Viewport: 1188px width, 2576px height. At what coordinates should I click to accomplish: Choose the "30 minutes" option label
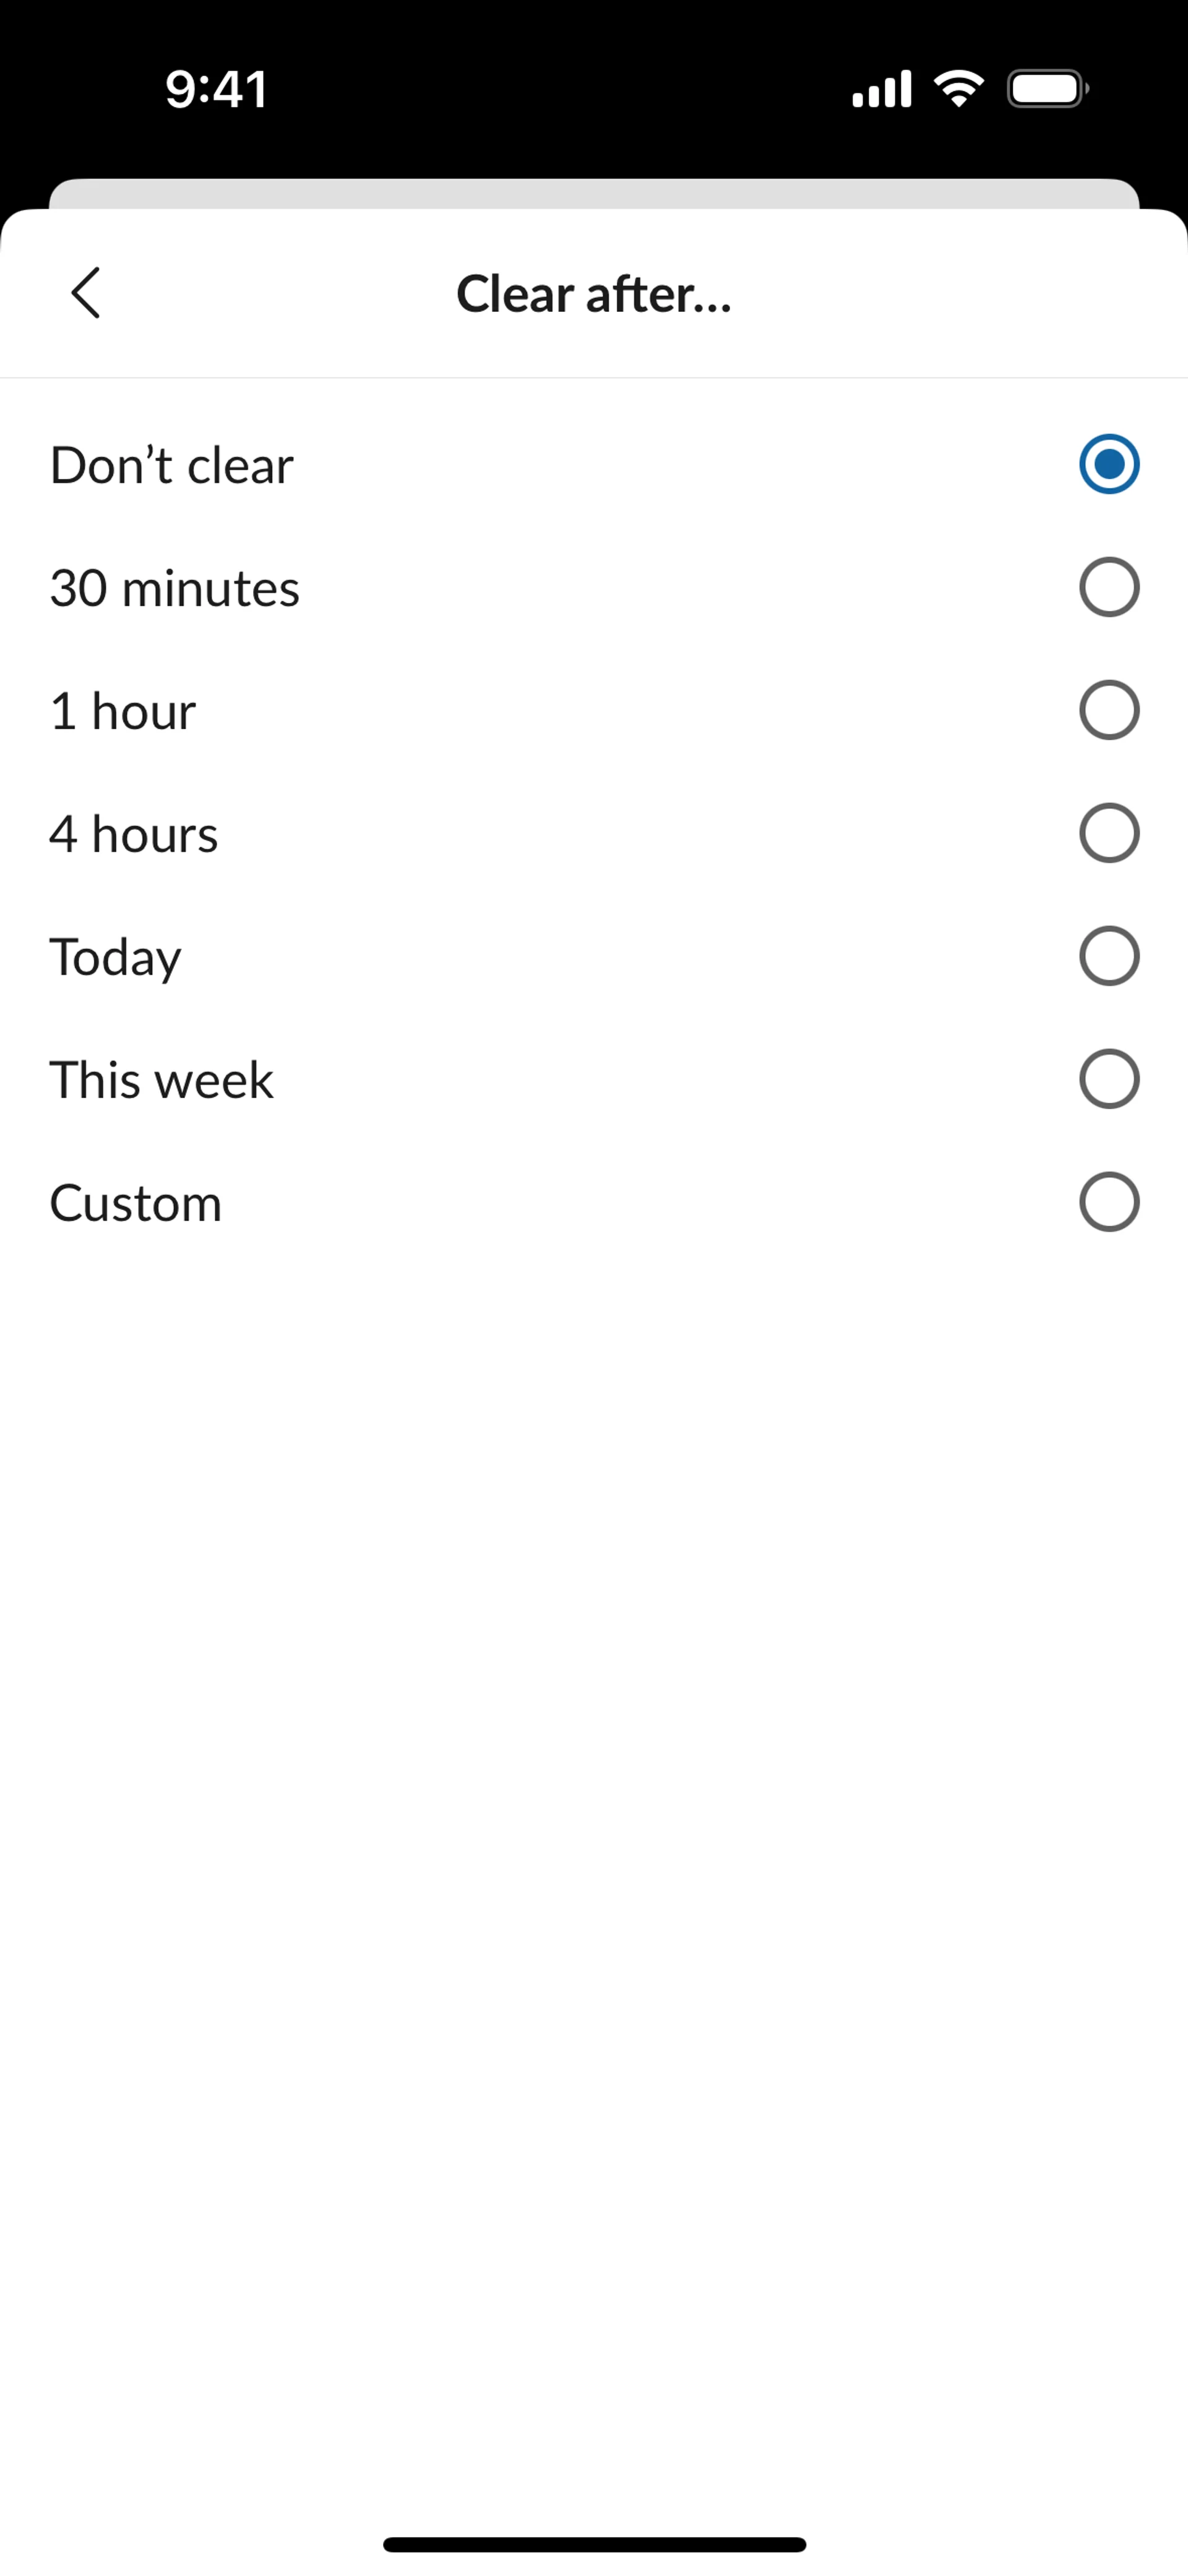click(175, 588)
